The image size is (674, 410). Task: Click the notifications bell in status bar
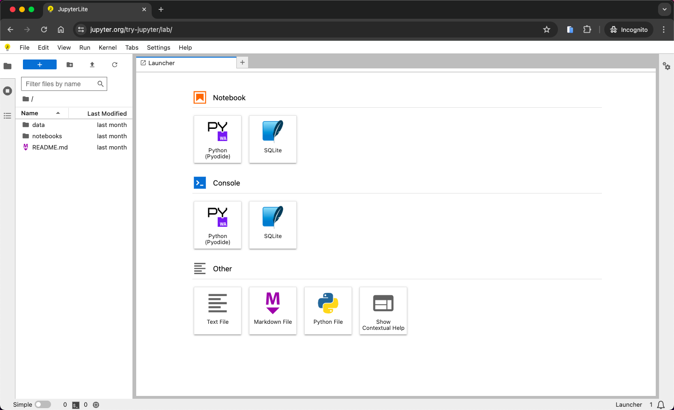coord(661,405)
